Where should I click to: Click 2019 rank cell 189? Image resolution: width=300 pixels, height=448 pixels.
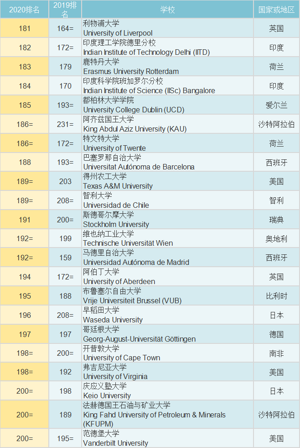65,415
